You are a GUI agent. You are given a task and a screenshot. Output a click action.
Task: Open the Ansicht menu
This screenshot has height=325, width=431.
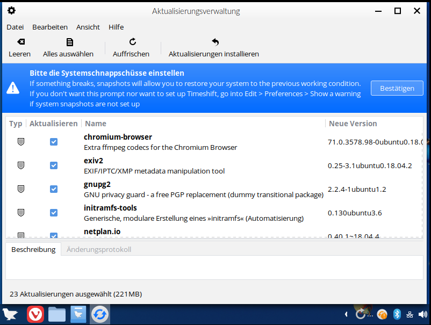[88, 27]
